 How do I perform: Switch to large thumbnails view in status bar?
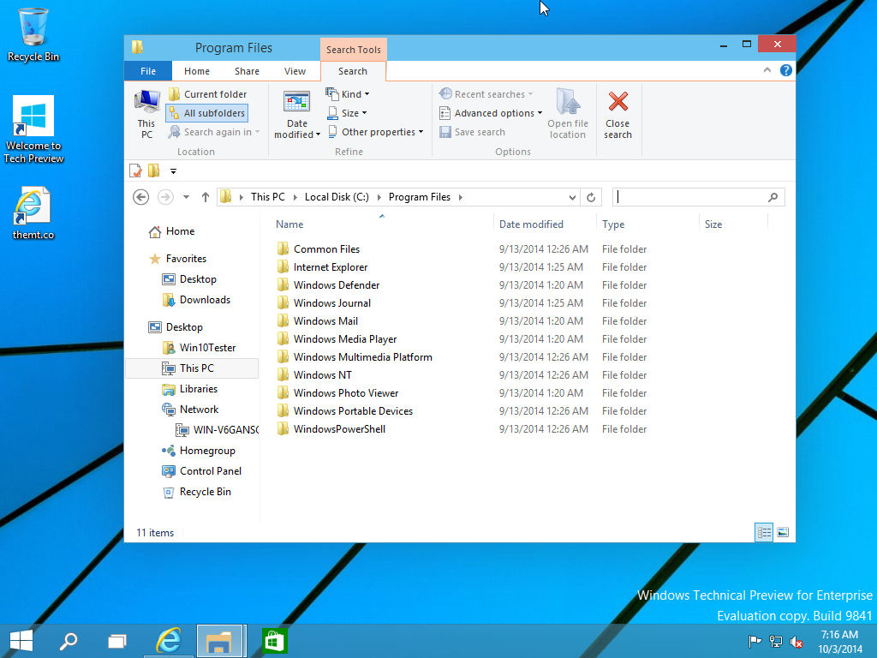[783, 532]
